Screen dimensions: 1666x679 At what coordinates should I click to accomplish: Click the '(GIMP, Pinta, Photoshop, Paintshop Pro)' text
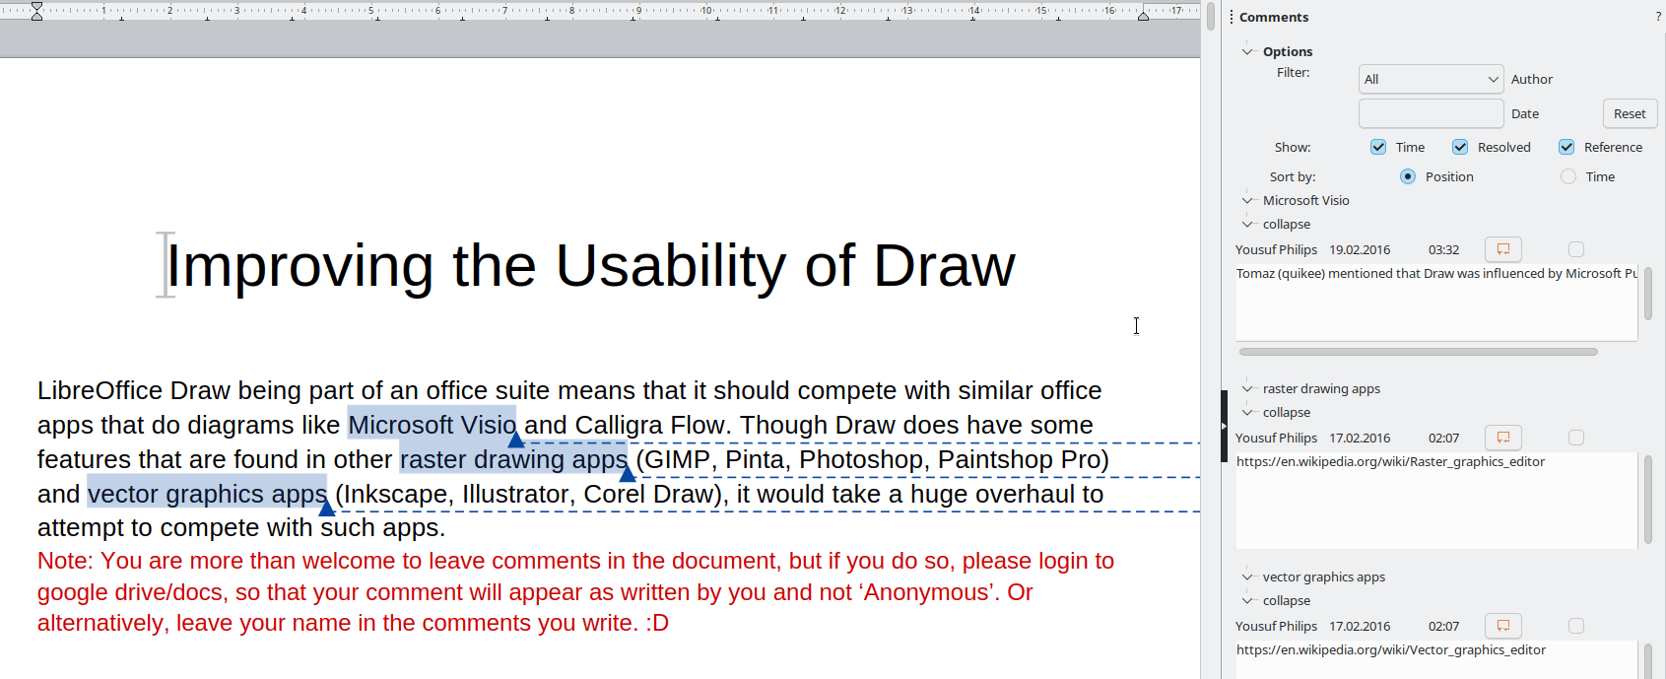click(x=873, y=459)
